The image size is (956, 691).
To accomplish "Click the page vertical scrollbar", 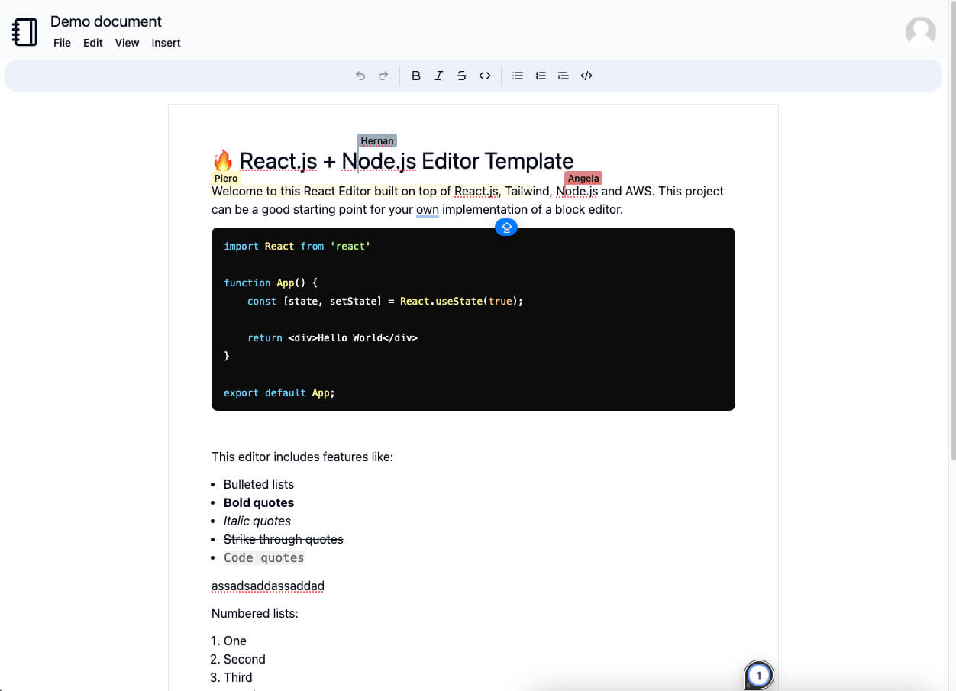I will pos(952,229).
